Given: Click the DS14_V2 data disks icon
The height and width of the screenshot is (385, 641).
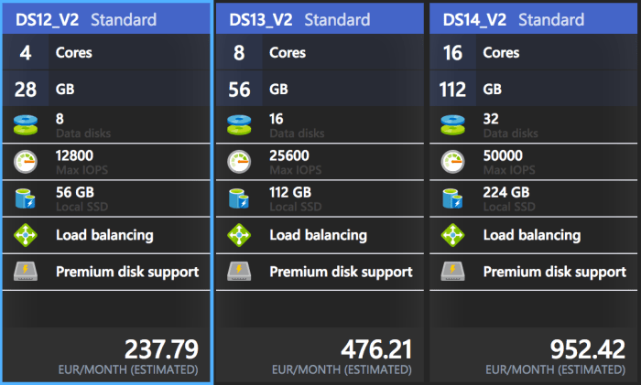Looking at the screenshot, I should click(x=452, y=124).
